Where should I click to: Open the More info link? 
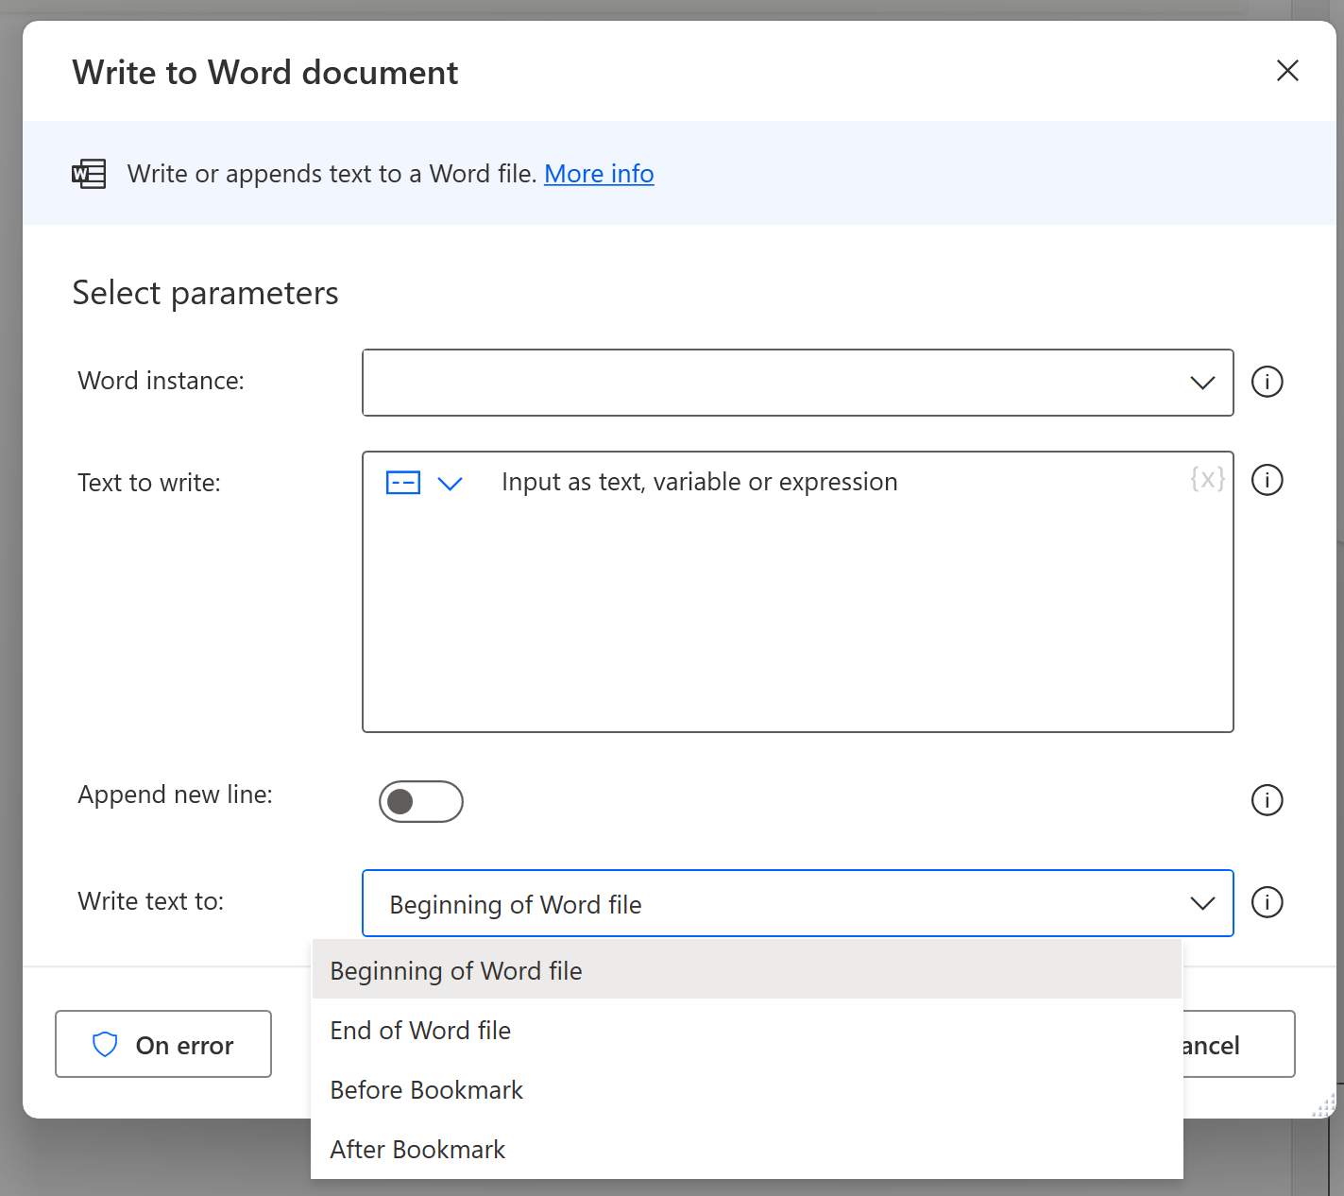599,174
